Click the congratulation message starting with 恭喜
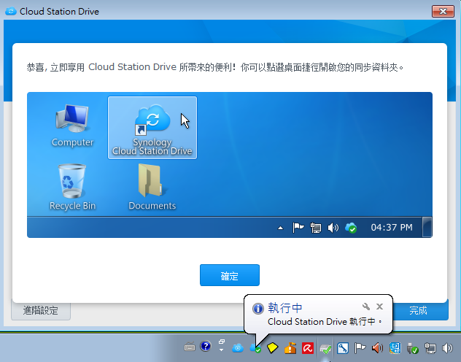 click(215, 67)
